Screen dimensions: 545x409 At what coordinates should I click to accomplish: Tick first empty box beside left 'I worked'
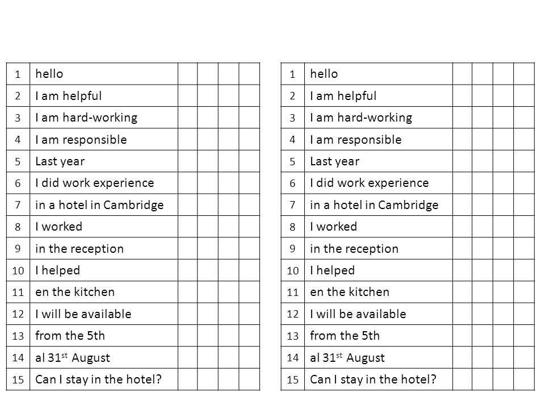click(x=188, y=227)
